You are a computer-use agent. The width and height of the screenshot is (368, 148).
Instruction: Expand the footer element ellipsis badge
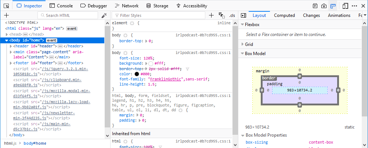coord(60,63)
